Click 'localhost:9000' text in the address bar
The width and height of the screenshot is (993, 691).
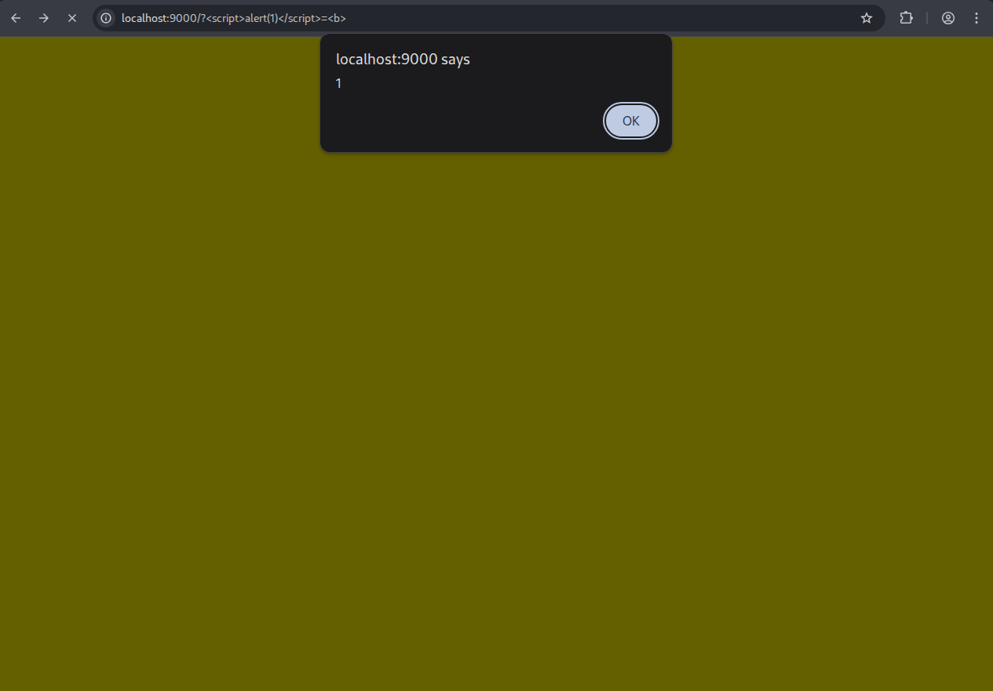pos(146,17)
